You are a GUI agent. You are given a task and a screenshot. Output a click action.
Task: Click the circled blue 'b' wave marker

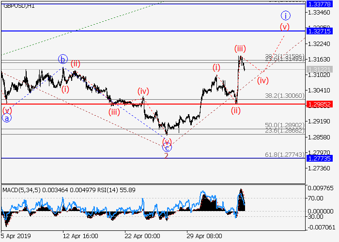point(63,60)
